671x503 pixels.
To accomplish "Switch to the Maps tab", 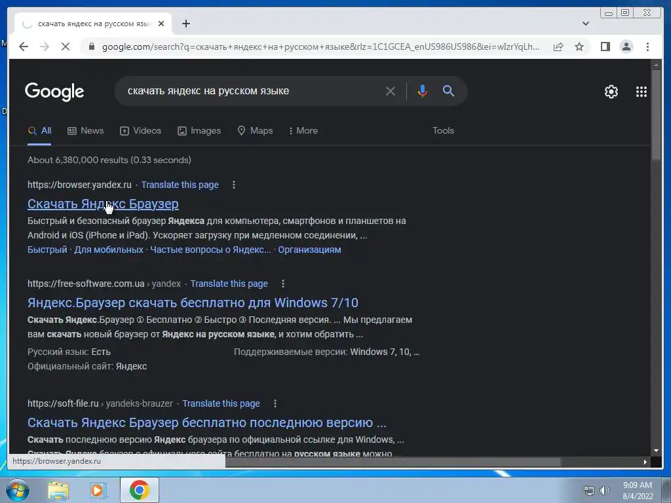I will 255,131.
